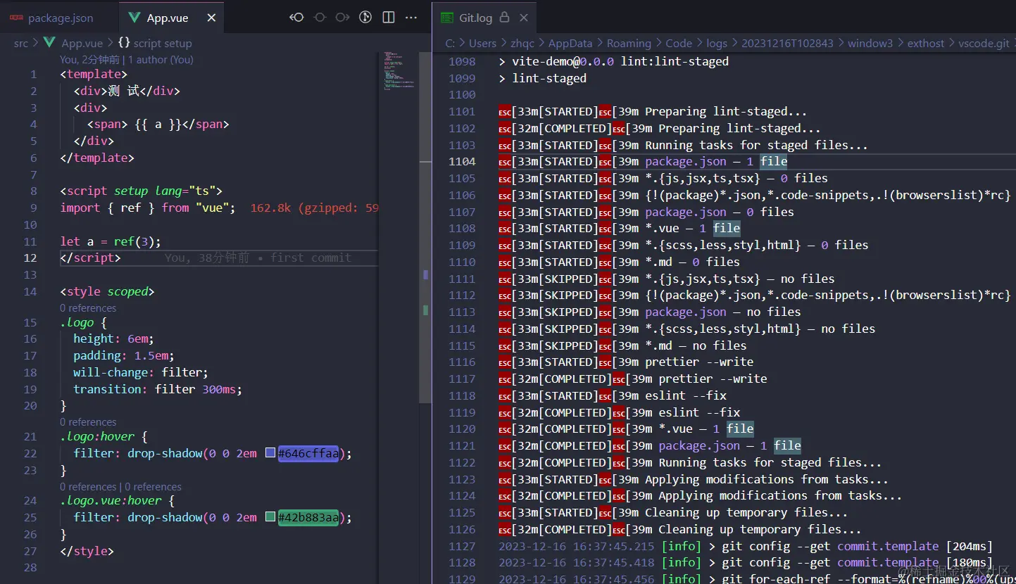This screenshot has height=584, width=1016.
Task: Click line number 1104 in the Git.log gutter
Action: click(462, 161)
